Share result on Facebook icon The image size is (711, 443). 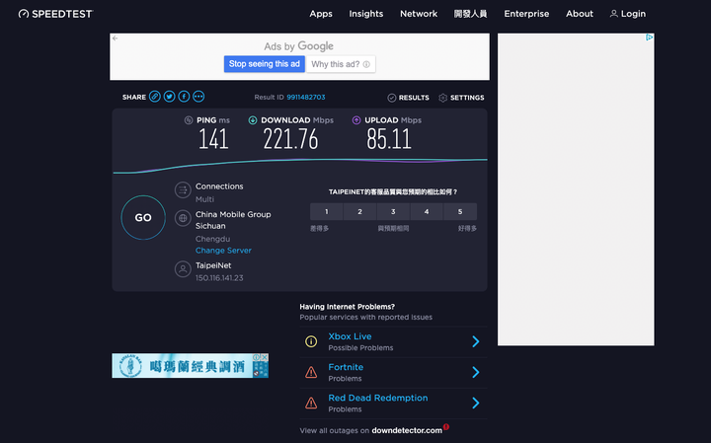pyautogui.click(x=184, y=97)
